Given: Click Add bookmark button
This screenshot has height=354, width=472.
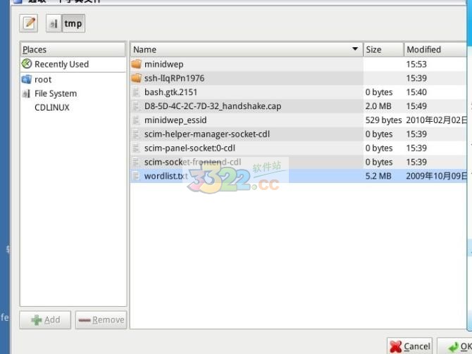Looking at the screenshot, I should pos(45,320).
